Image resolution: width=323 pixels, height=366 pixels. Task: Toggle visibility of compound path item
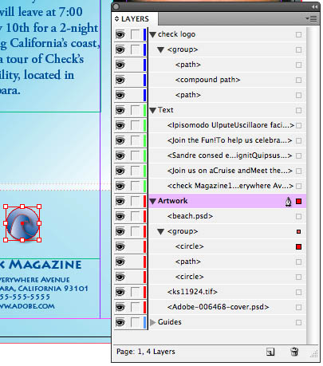pyautogui.click(x=120, y=80)
